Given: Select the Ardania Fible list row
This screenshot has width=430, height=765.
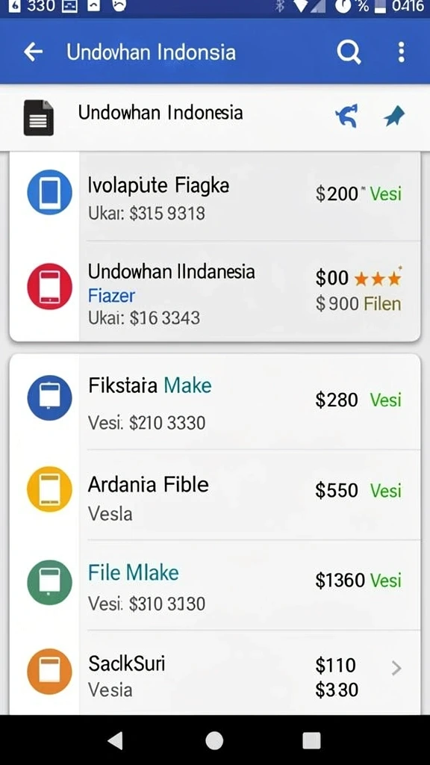Looking at the screenshot, I should click(214, 495).
